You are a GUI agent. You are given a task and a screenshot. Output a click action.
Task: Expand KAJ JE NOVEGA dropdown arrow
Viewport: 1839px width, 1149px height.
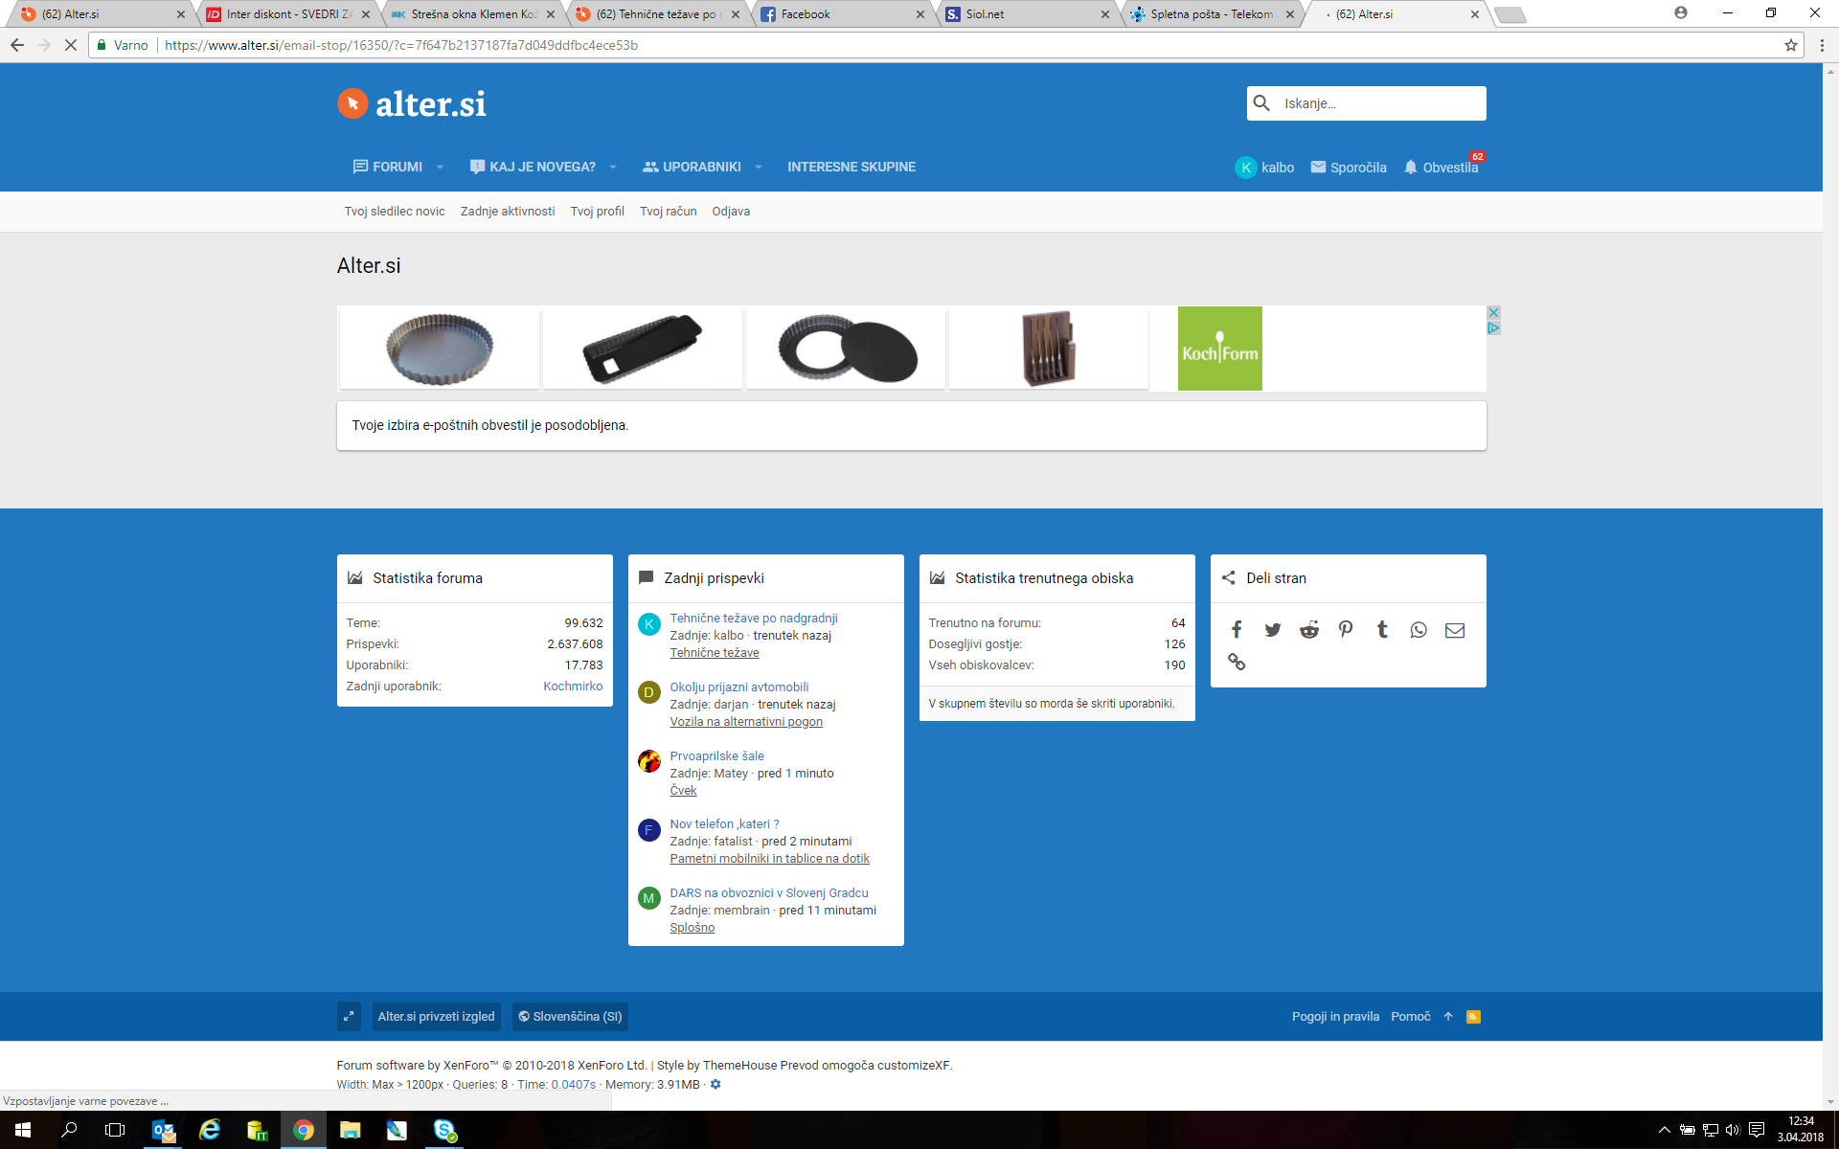click(613, 167)
